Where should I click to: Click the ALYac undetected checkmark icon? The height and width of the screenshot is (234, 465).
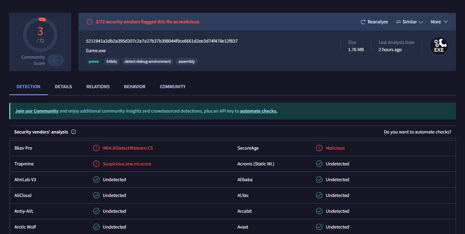click(x=319, y=195)
